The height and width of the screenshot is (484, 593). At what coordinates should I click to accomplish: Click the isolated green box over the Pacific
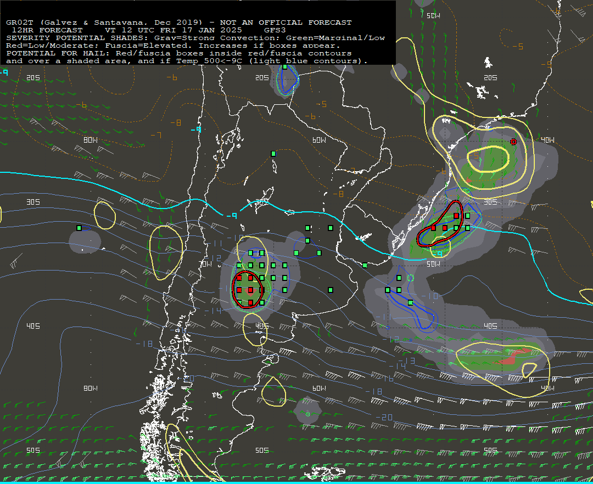pos(79,228)
